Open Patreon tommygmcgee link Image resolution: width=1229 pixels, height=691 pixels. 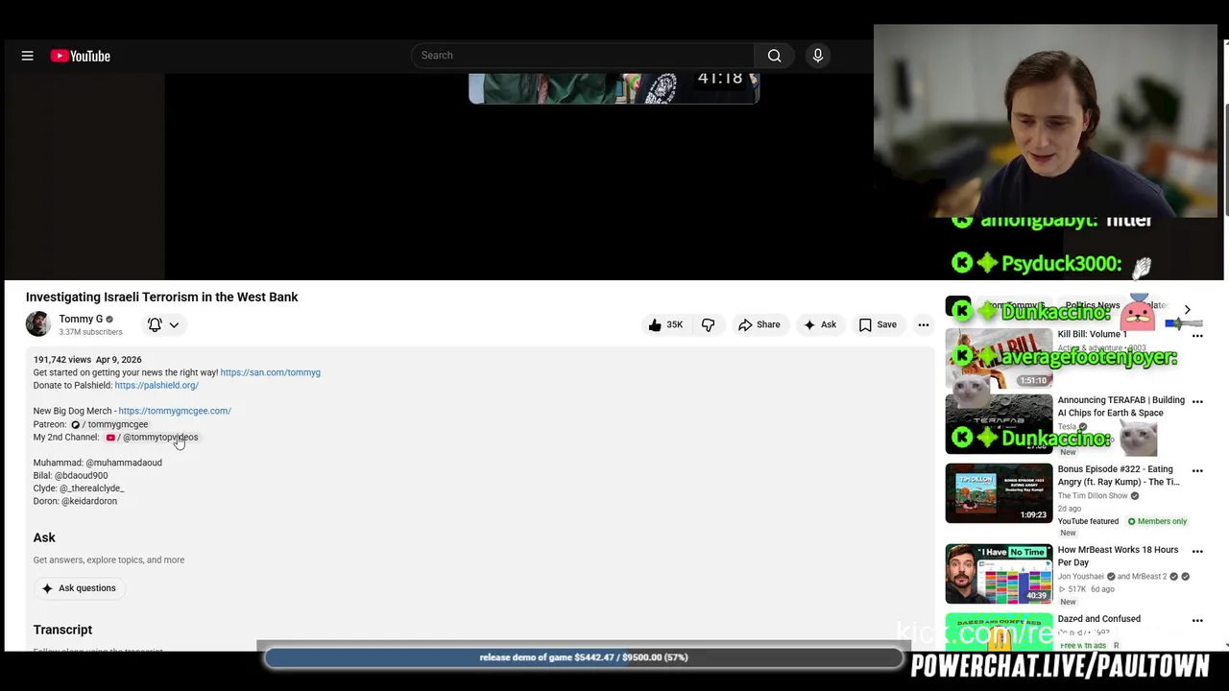pos(109,424)
